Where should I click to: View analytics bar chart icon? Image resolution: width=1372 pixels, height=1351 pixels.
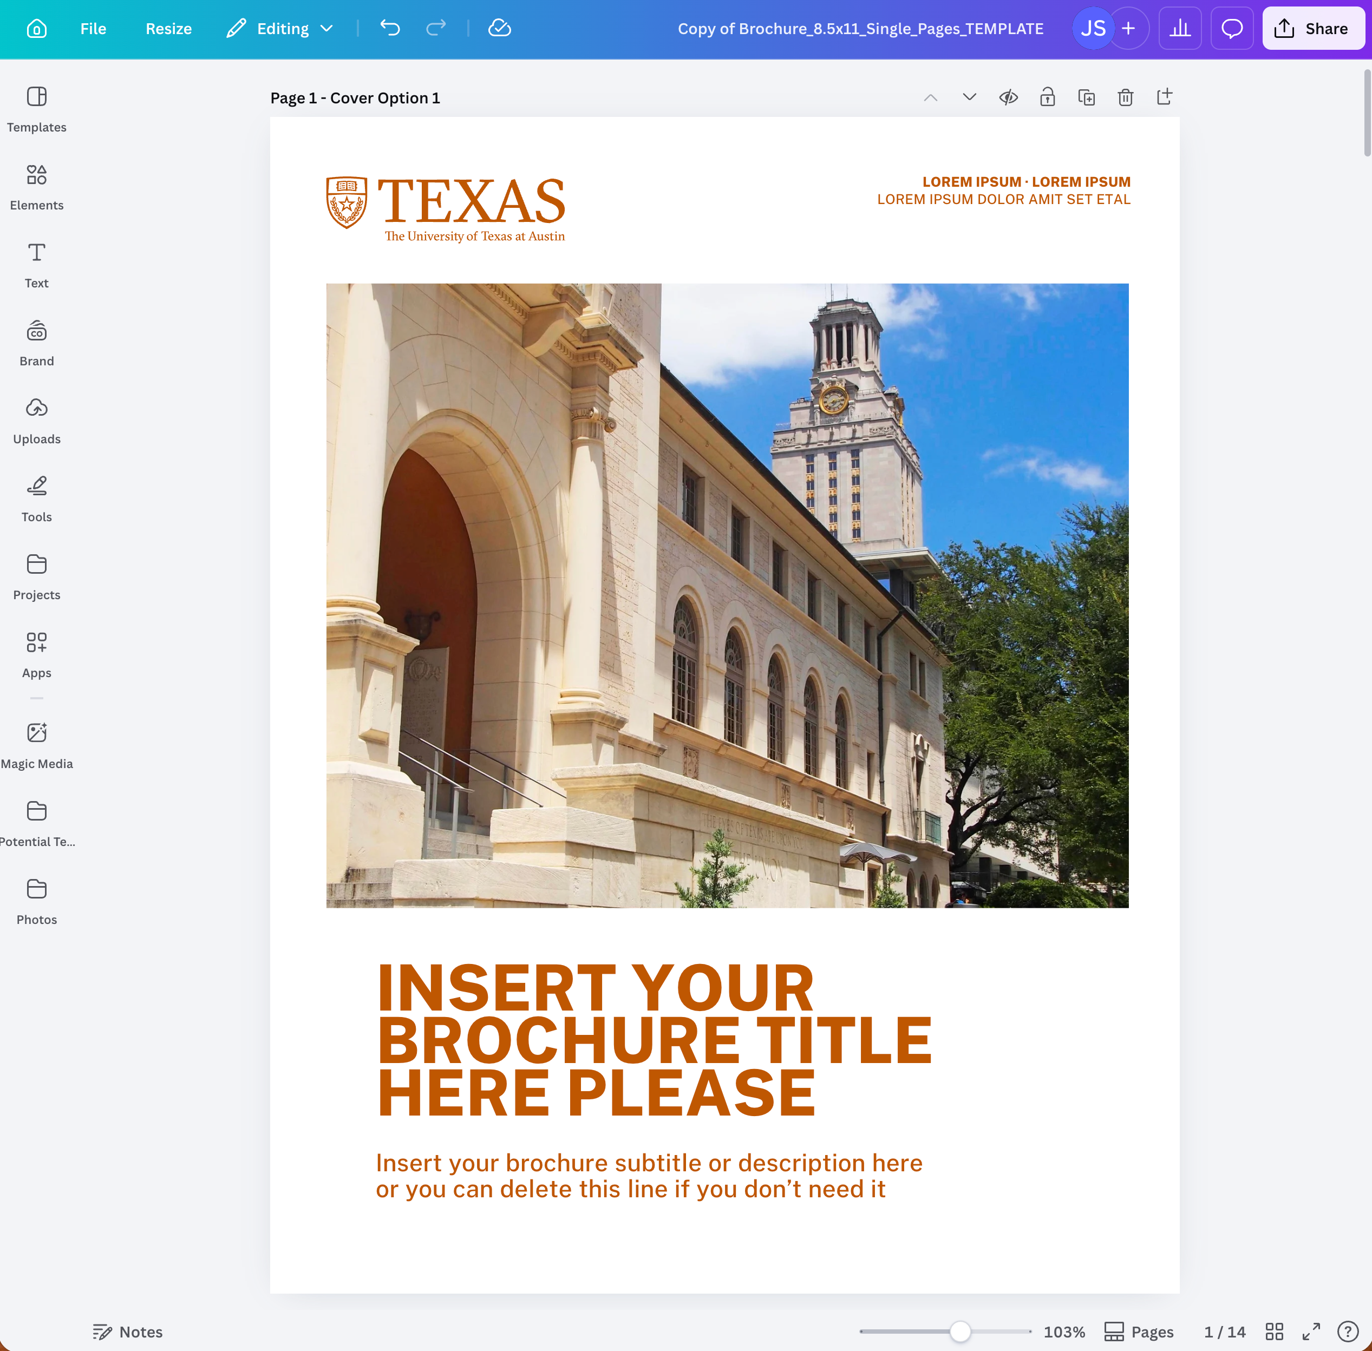[x=1180, y=28]
